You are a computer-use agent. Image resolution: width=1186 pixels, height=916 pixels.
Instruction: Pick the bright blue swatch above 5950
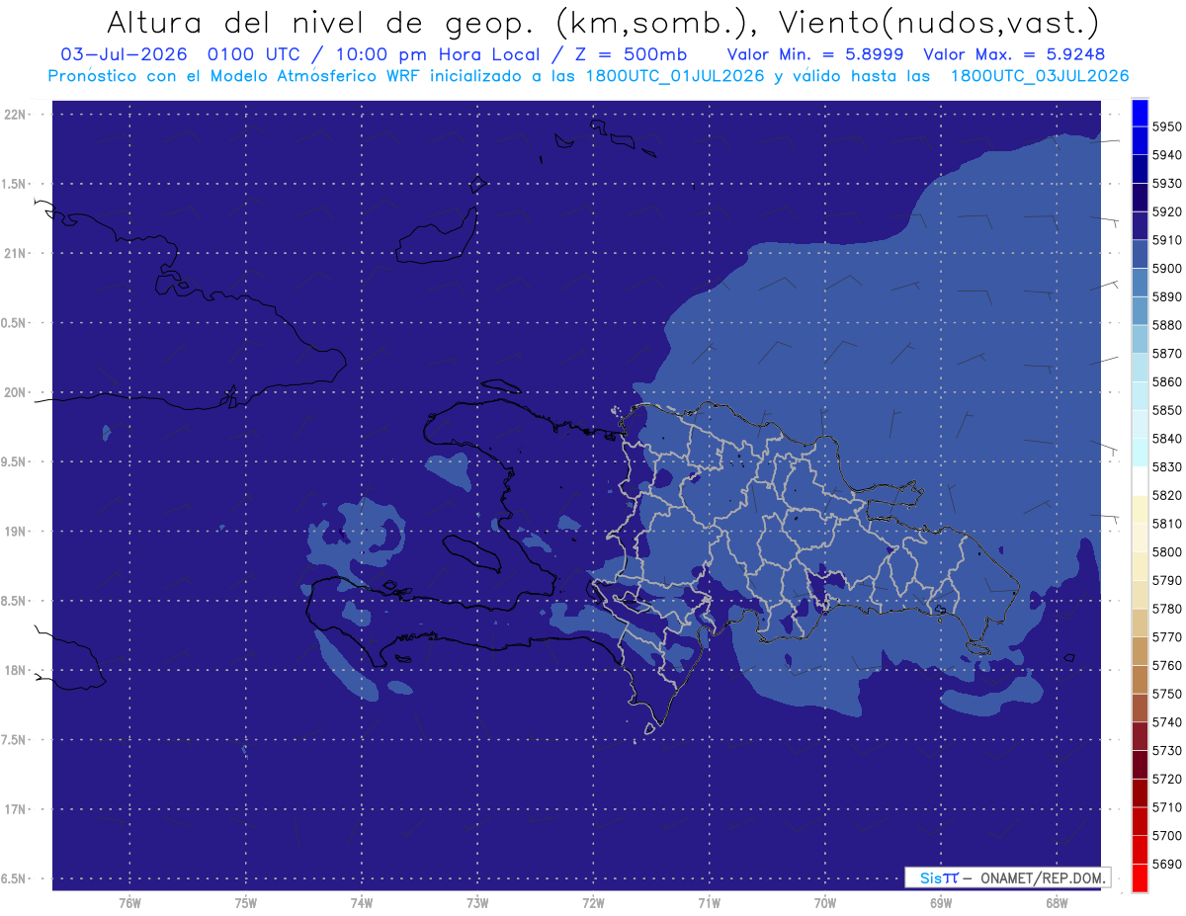coord(1140,113)
